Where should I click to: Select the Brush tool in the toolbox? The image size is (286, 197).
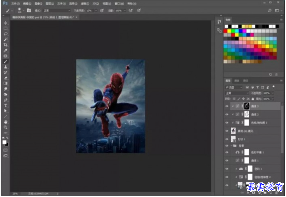(5, 62)
